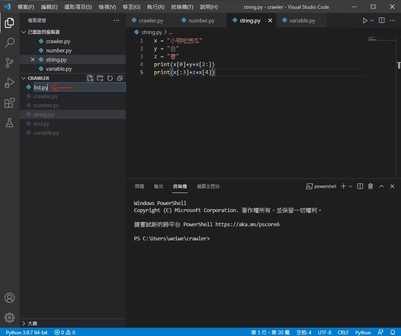Collapse the CRAWLER folder section
The image size is (401, 336).
(x=24, y=78)
